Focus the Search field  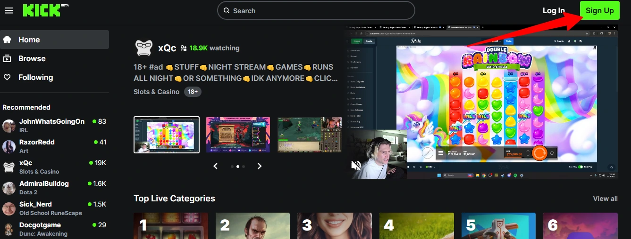[316, 10]
